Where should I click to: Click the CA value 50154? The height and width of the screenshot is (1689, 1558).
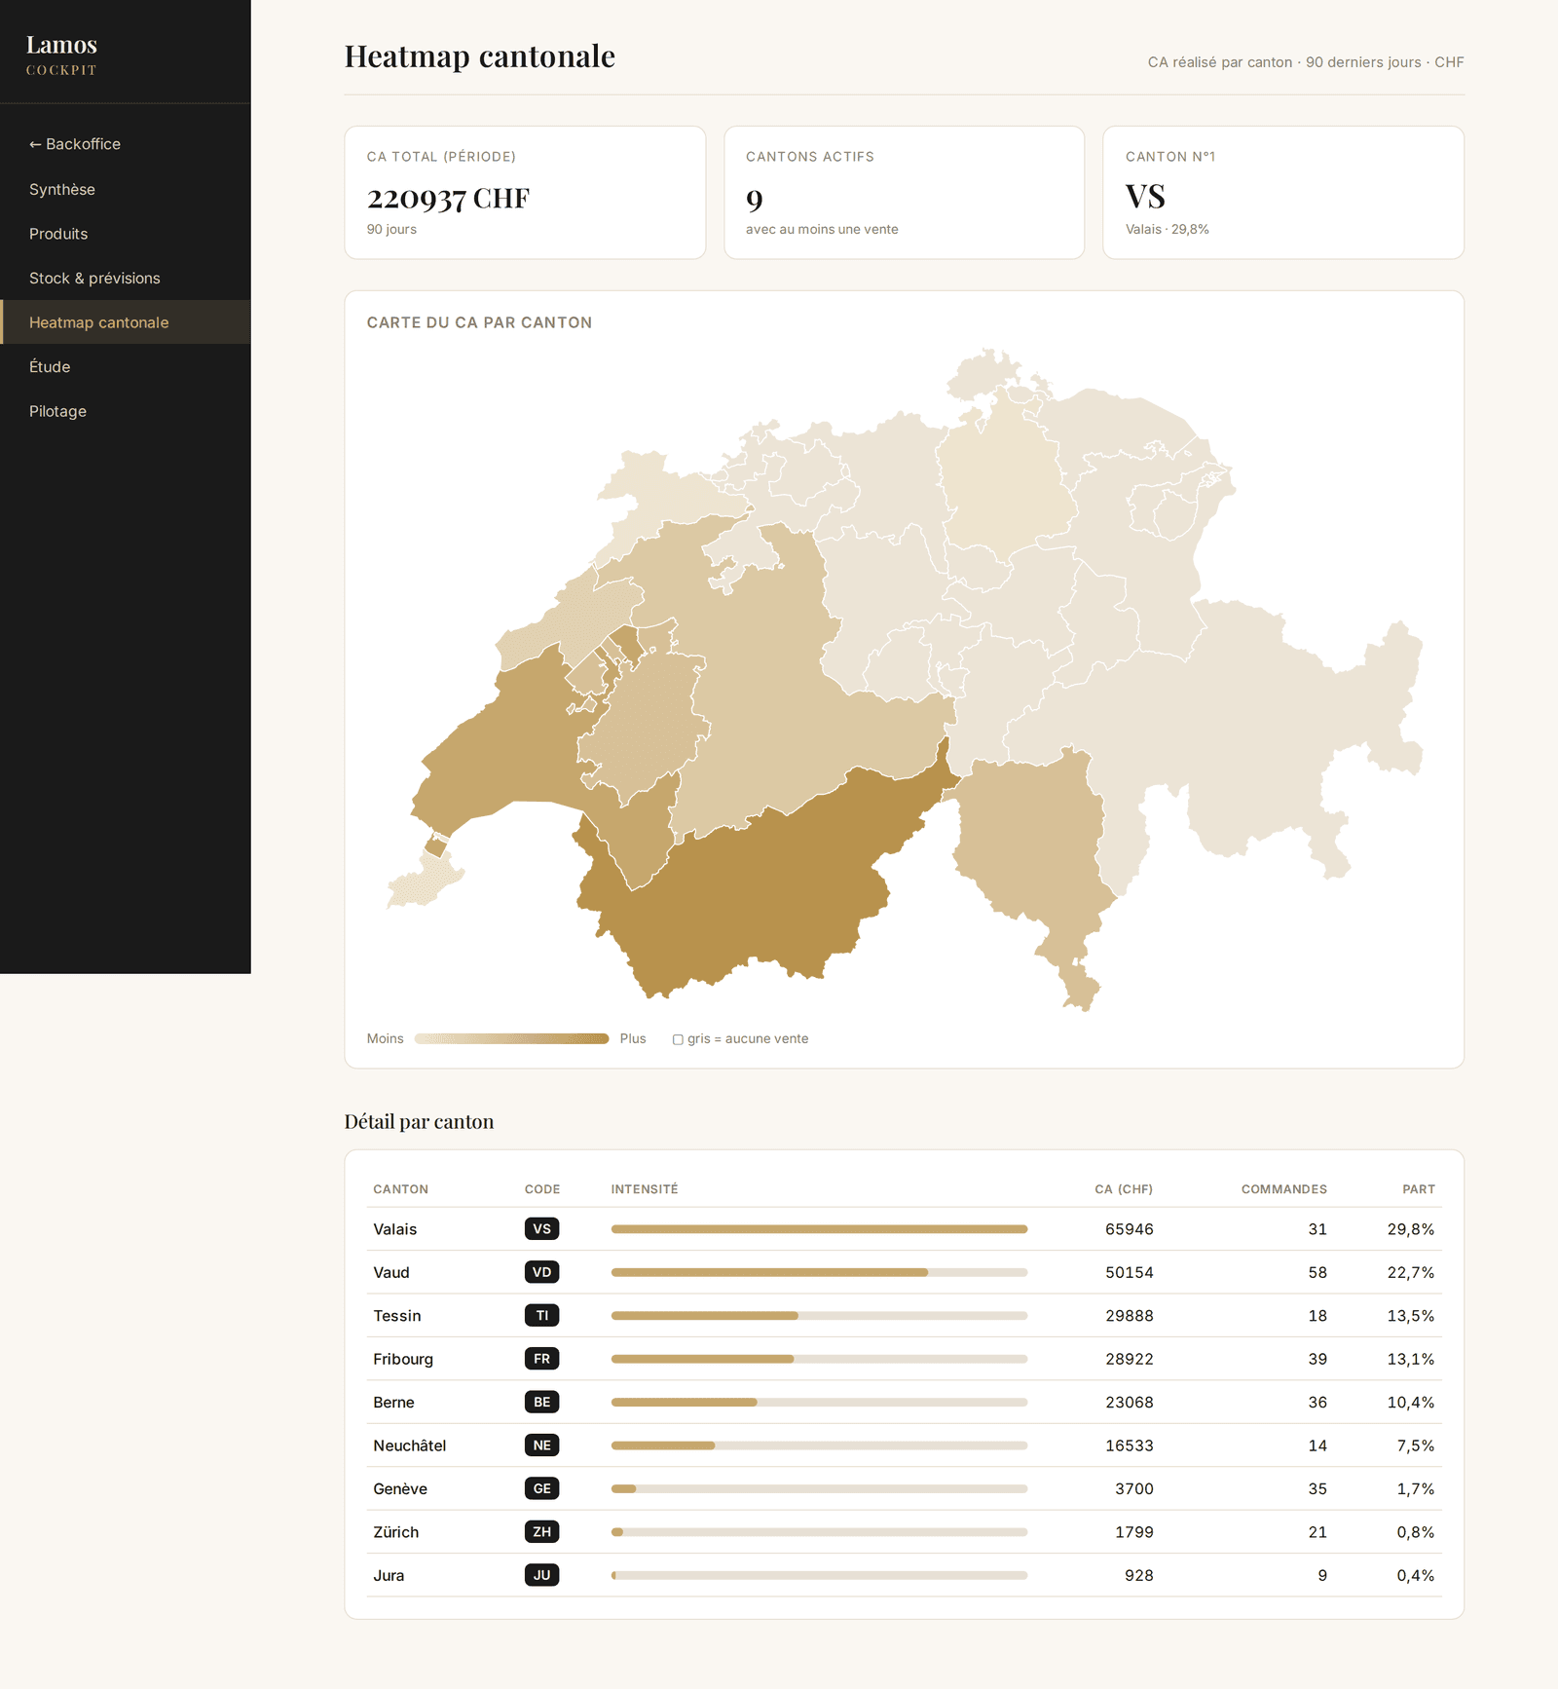(x=1130, y=1272)
